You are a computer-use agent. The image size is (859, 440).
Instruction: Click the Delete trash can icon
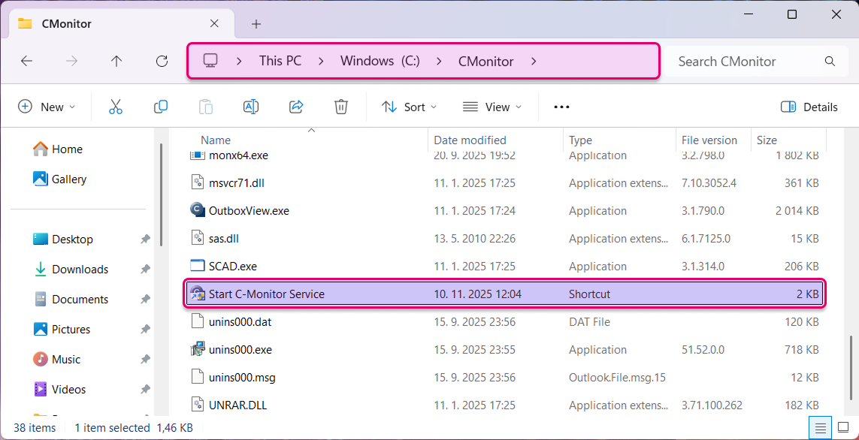(x=340, y=107)
